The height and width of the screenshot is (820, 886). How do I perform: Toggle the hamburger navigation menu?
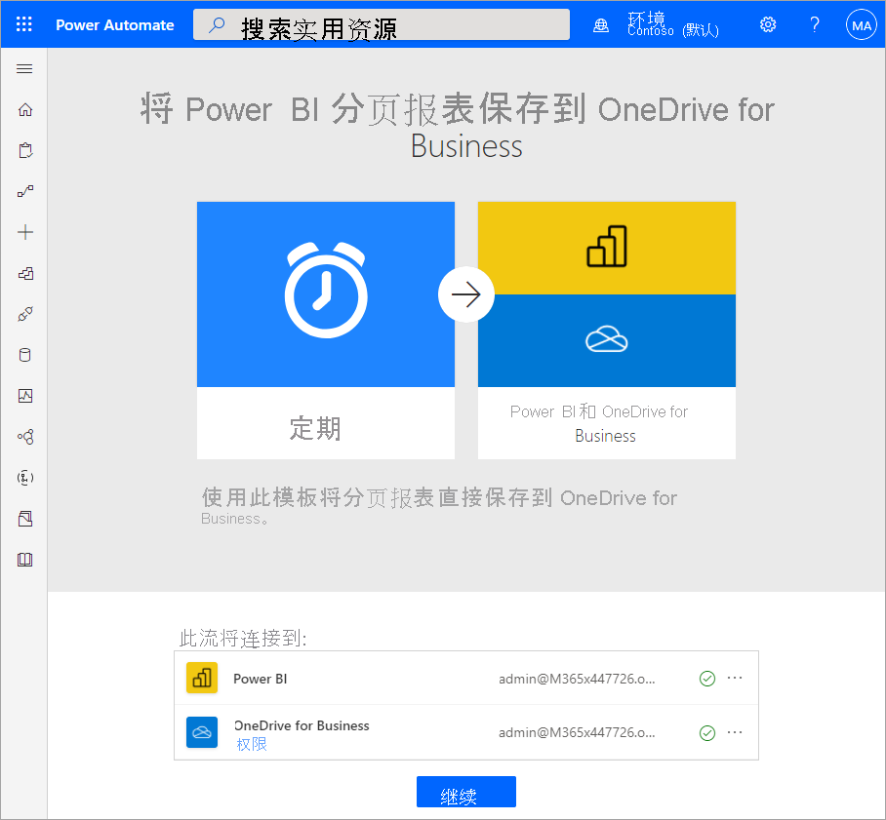click(24, 69)
